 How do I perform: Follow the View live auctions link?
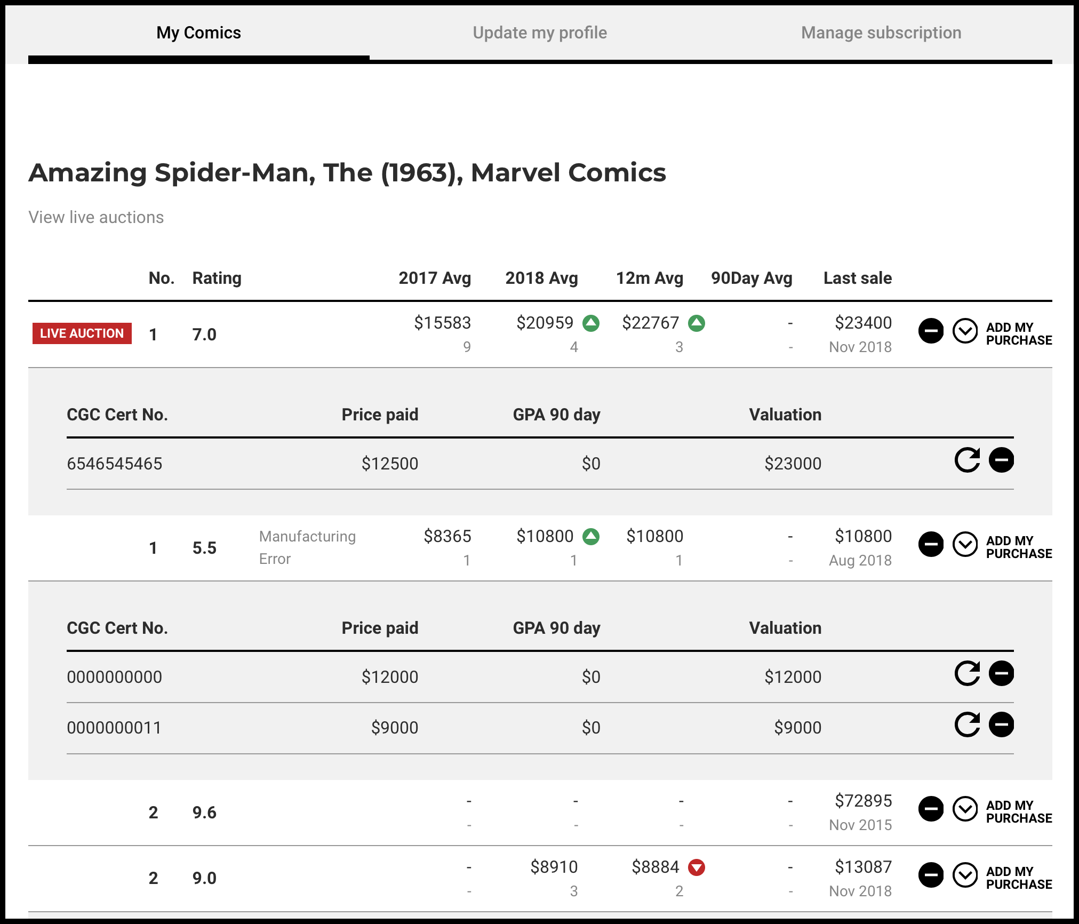[x=96, y=217]
